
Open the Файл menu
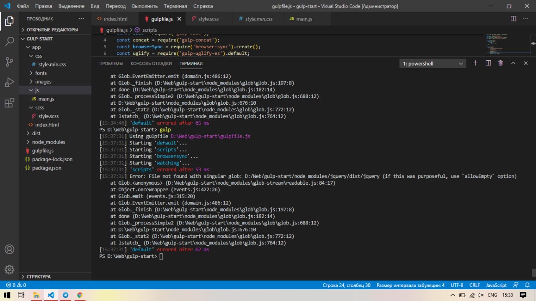click(x=23, y=6)
